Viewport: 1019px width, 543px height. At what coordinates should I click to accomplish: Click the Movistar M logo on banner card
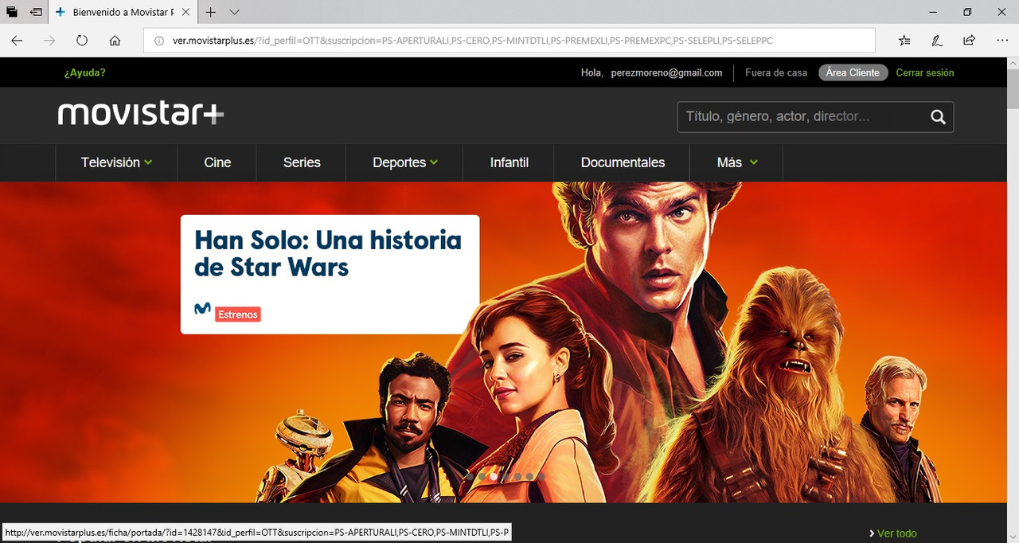(202, 309)
